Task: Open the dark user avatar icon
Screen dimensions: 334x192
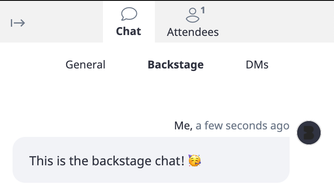Action: pos(309,133)
